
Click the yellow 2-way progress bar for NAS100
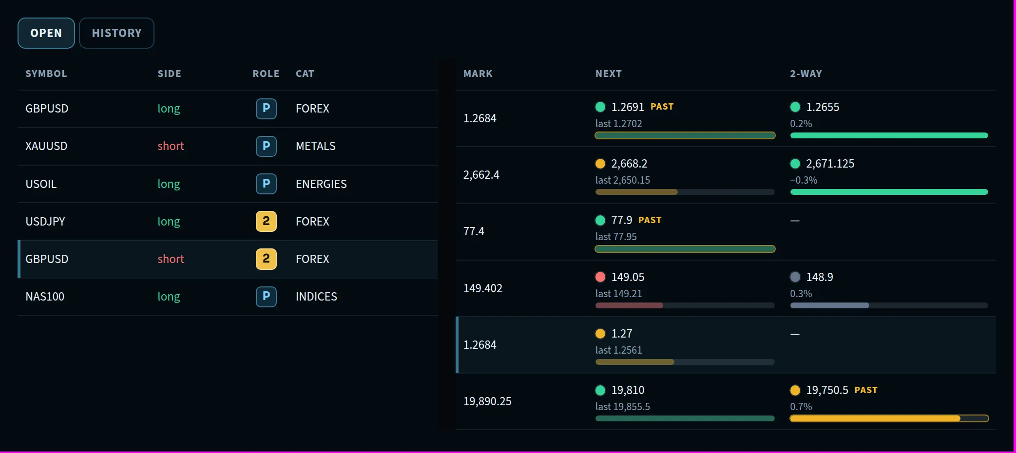(889, 418)
